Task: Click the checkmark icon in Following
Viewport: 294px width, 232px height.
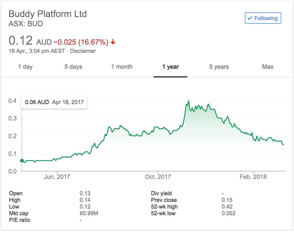Action: [x=249, y=18]
